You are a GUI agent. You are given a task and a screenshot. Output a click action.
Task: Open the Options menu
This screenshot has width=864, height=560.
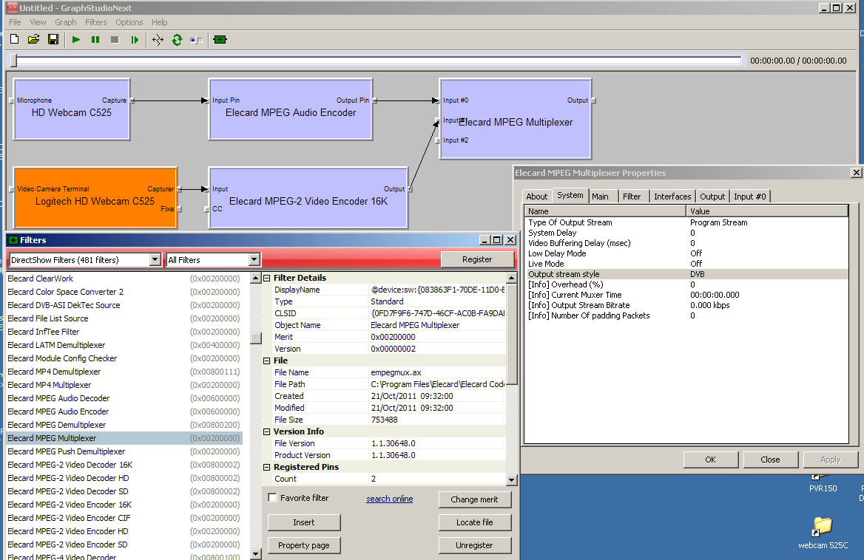pos(129,22)
